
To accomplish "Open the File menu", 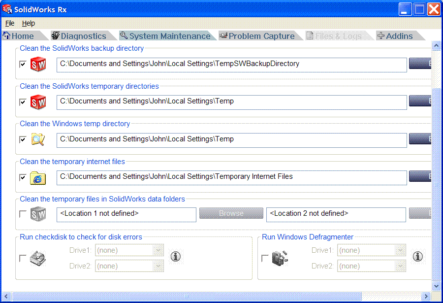I will (x=10, y=23).
